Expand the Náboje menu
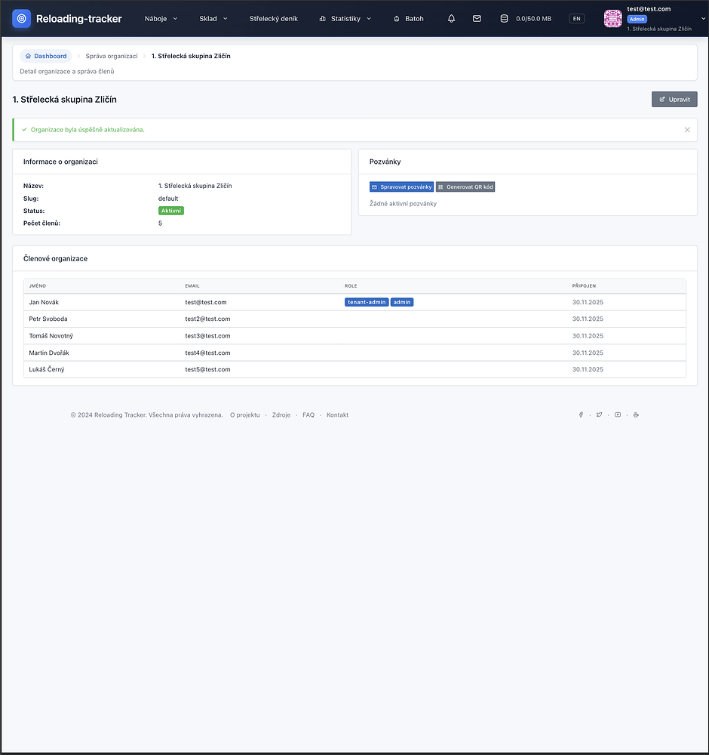 point(161,19)
